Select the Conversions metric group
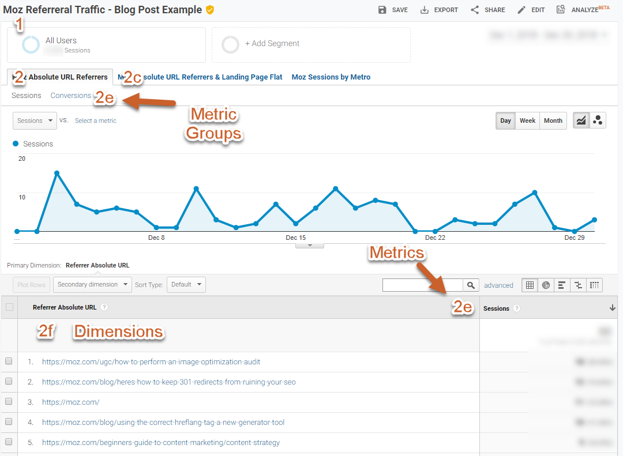This screenshot has width=623, height=456. [70, 95]
